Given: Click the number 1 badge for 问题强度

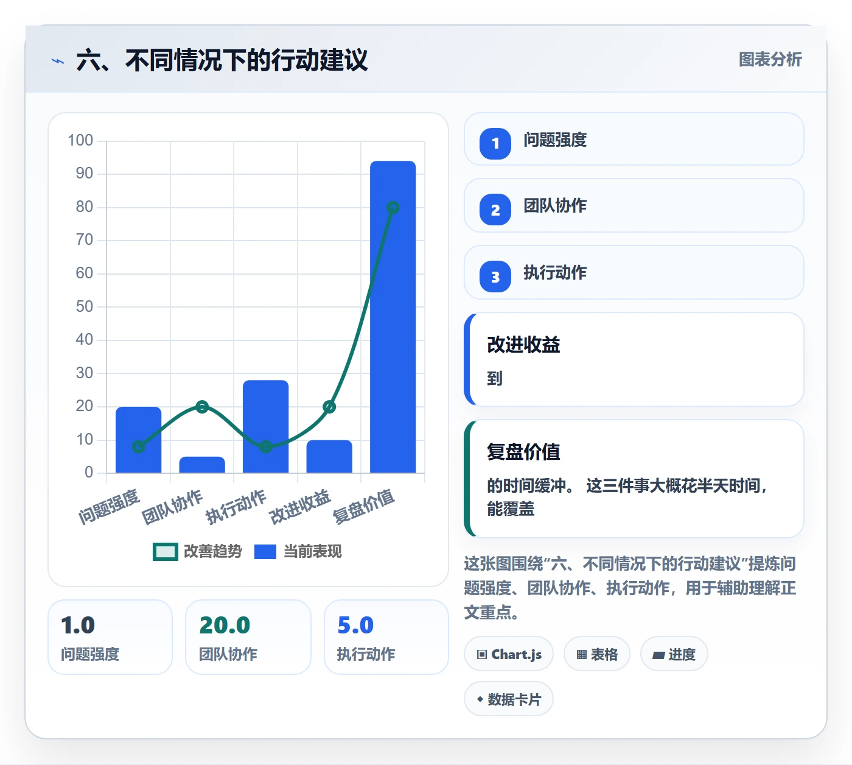Looking at the screenshot, I should click(x=495, y=143).
